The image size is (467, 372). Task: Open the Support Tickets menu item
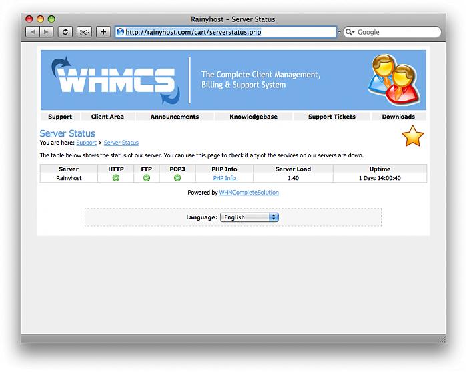(x=332, y=117)
